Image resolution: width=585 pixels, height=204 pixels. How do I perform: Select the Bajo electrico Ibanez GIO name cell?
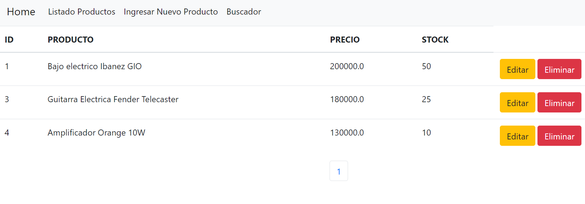pyautogui.click(x=95, y=66)
